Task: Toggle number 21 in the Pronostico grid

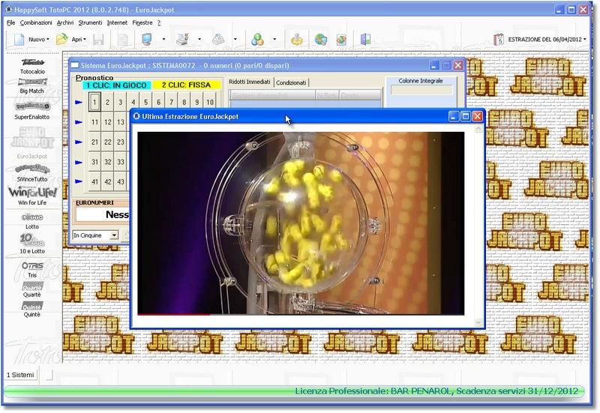Action: (94, 142)
